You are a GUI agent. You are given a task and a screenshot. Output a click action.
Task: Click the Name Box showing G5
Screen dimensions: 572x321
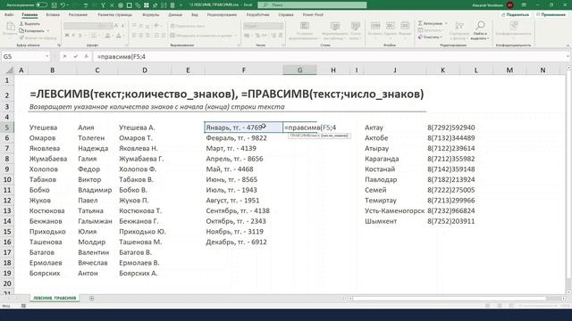(x=23, y=57)
